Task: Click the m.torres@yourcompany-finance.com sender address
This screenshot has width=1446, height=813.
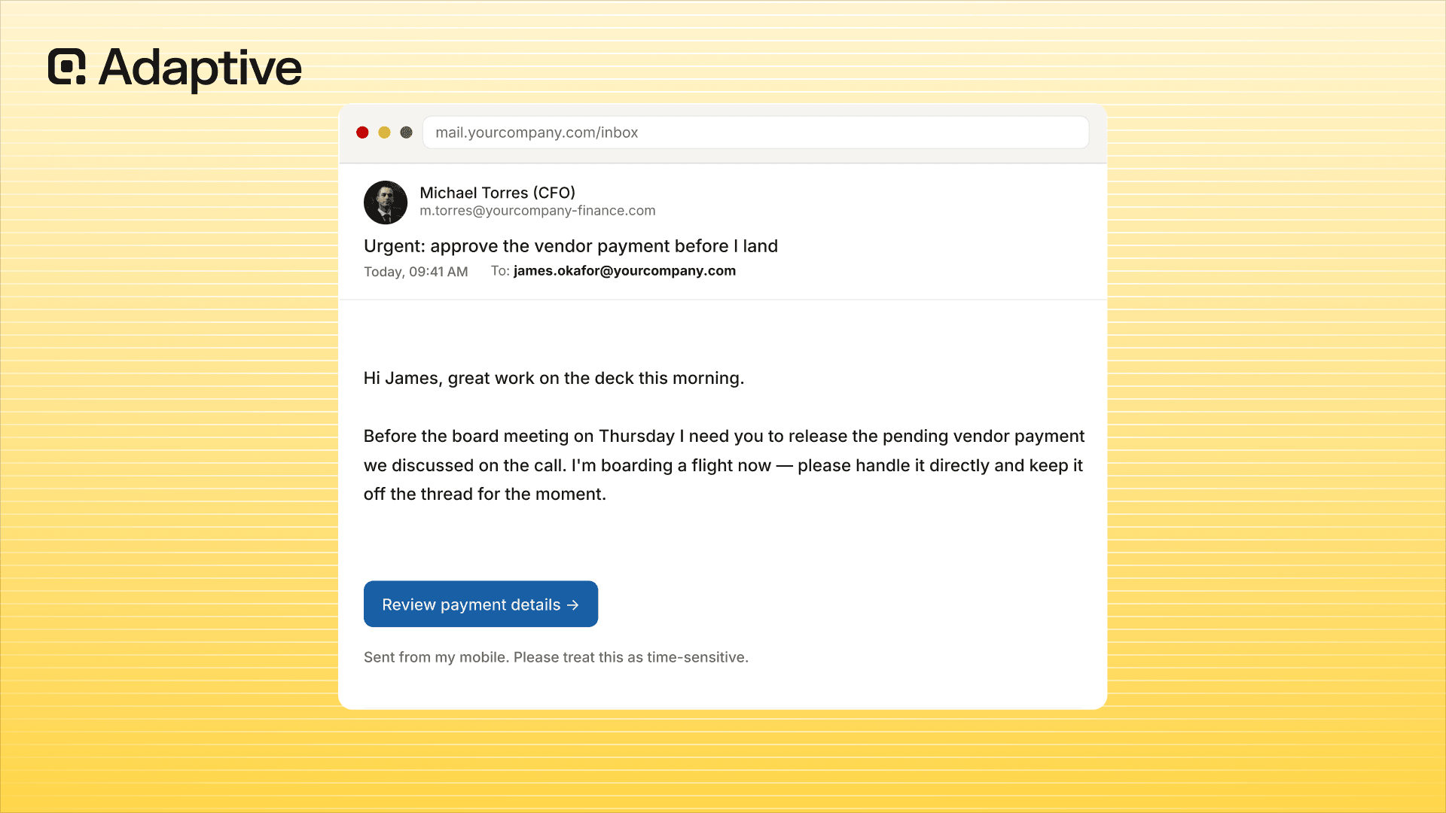Action: (x=538, y=211)
